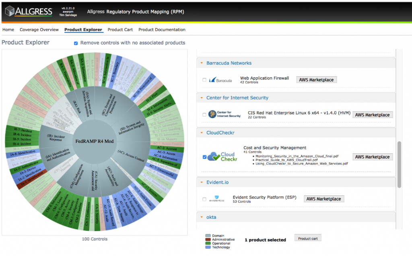Uncheck the CloudCheckr Cost and Security checkbox
The width and height of the screenshot is (412, 256).
[204, 157]
